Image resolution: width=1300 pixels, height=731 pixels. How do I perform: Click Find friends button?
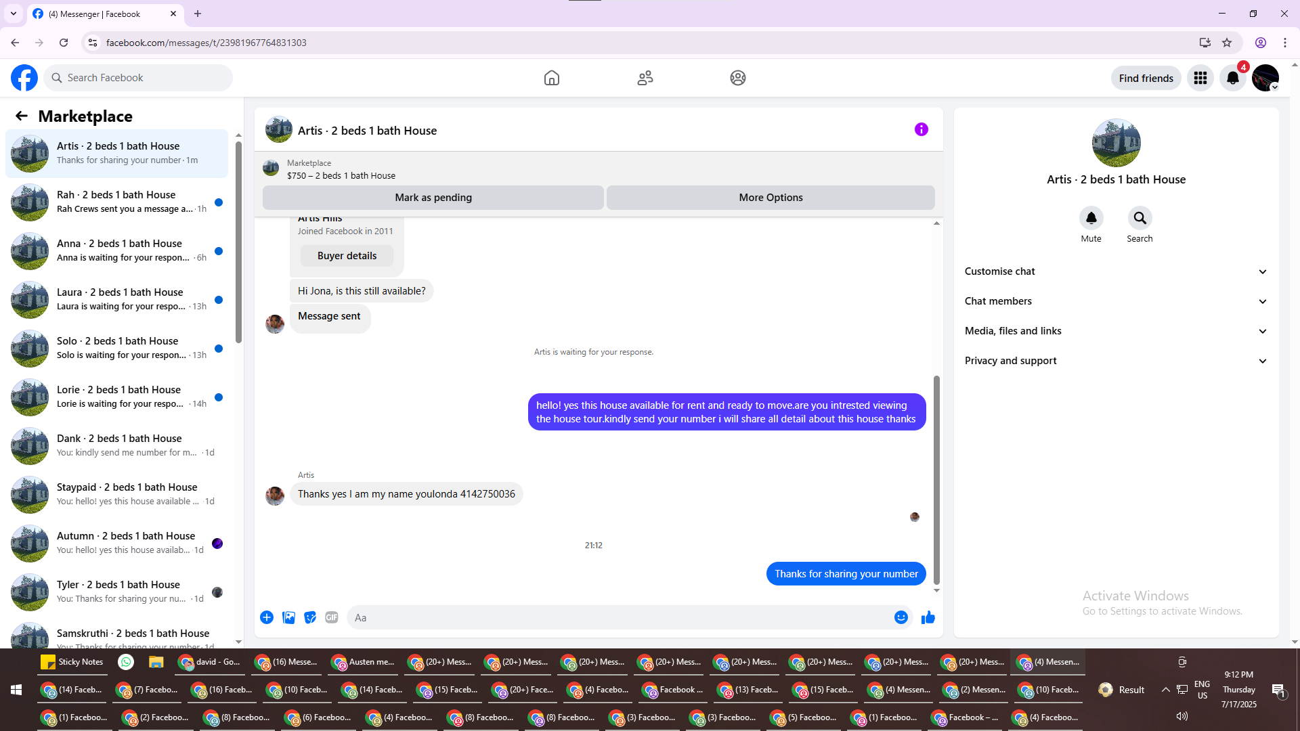coord(1146,78)
